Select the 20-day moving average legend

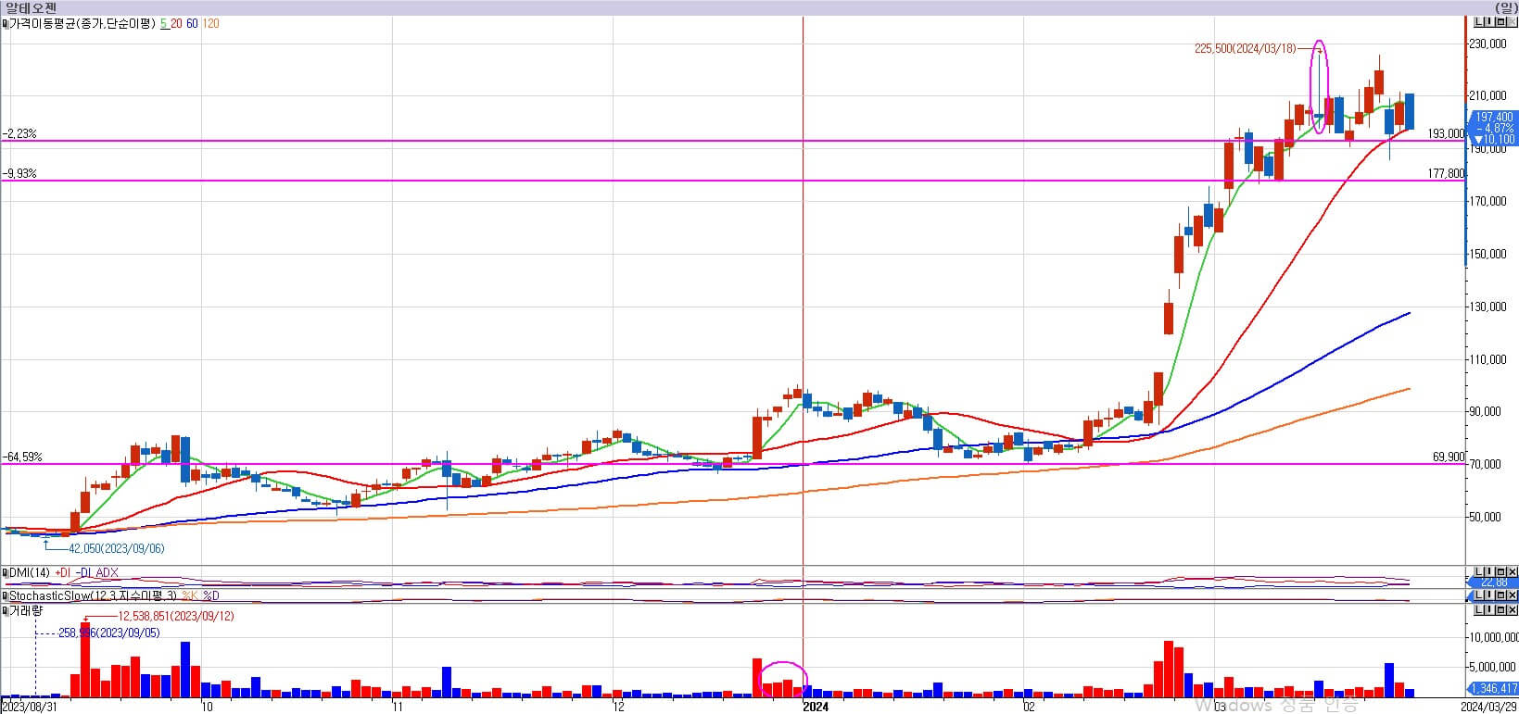(x=176, y=23)
